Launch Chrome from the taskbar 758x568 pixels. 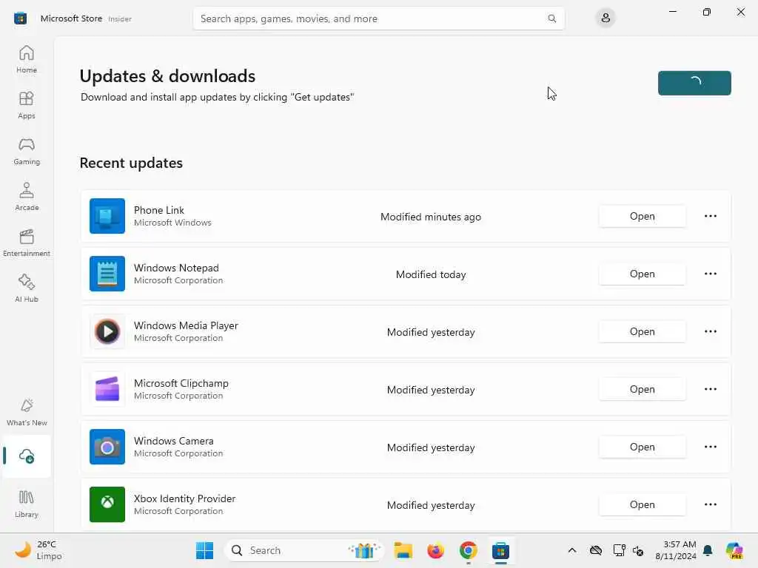[468, 550]
